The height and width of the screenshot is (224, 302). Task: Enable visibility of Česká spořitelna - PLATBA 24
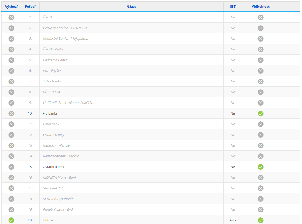point(261,28)
